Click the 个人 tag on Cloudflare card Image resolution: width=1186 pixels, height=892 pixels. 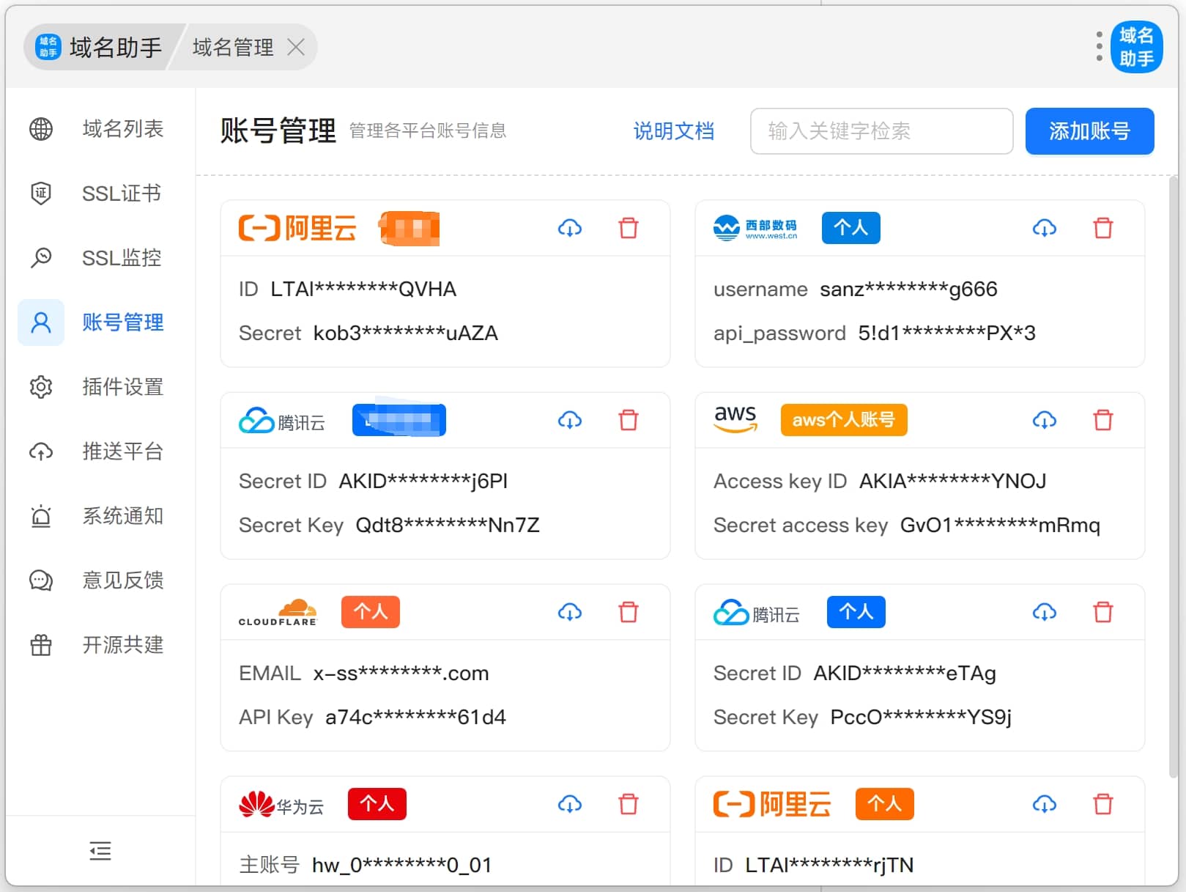pyautogui.click(x=371, y=612)
